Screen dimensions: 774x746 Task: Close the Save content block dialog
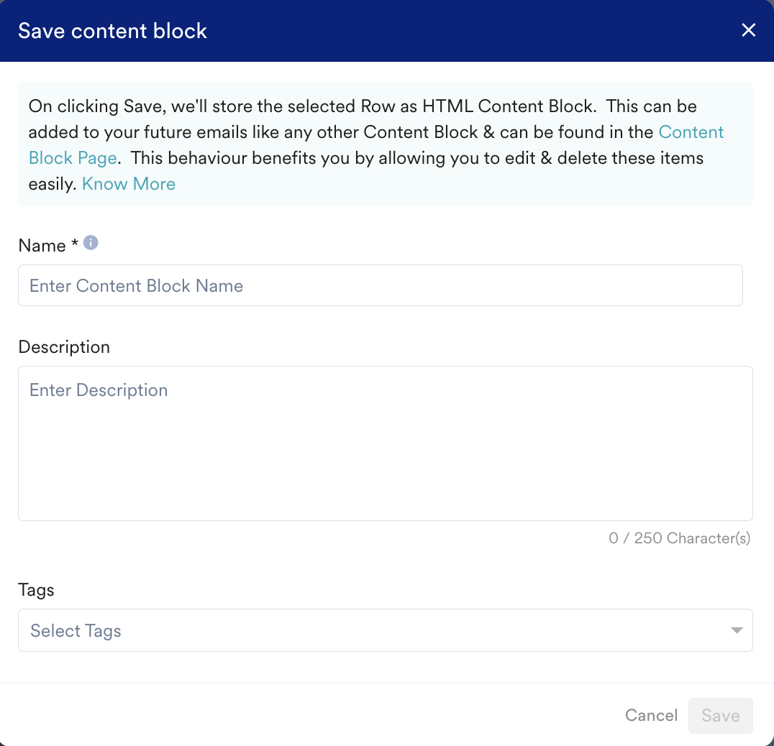[749, 30]
